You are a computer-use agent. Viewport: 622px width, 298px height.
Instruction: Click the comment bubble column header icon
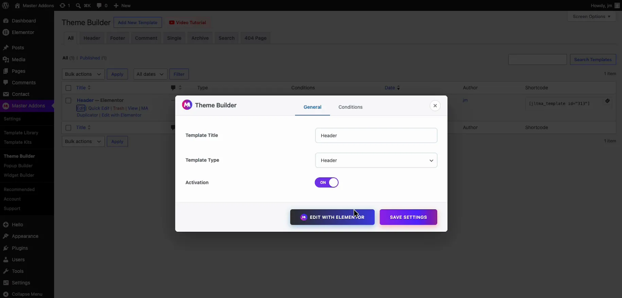click(173, 88)
